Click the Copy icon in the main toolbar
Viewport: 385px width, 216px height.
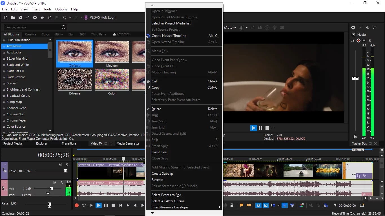pyautogui.click(x=50, y=17)
